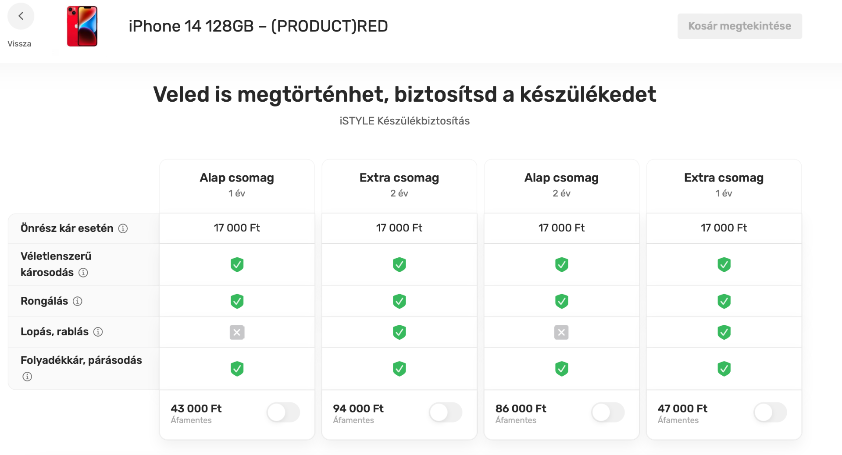Click the iPhone 14 128GB product title
The image size is (842, 455).
click(x=258, y=26)
